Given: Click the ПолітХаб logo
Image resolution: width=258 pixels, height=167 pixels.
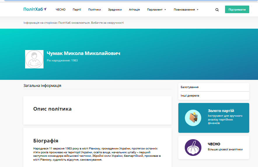Looking at the screenshot, I should 35,9.
